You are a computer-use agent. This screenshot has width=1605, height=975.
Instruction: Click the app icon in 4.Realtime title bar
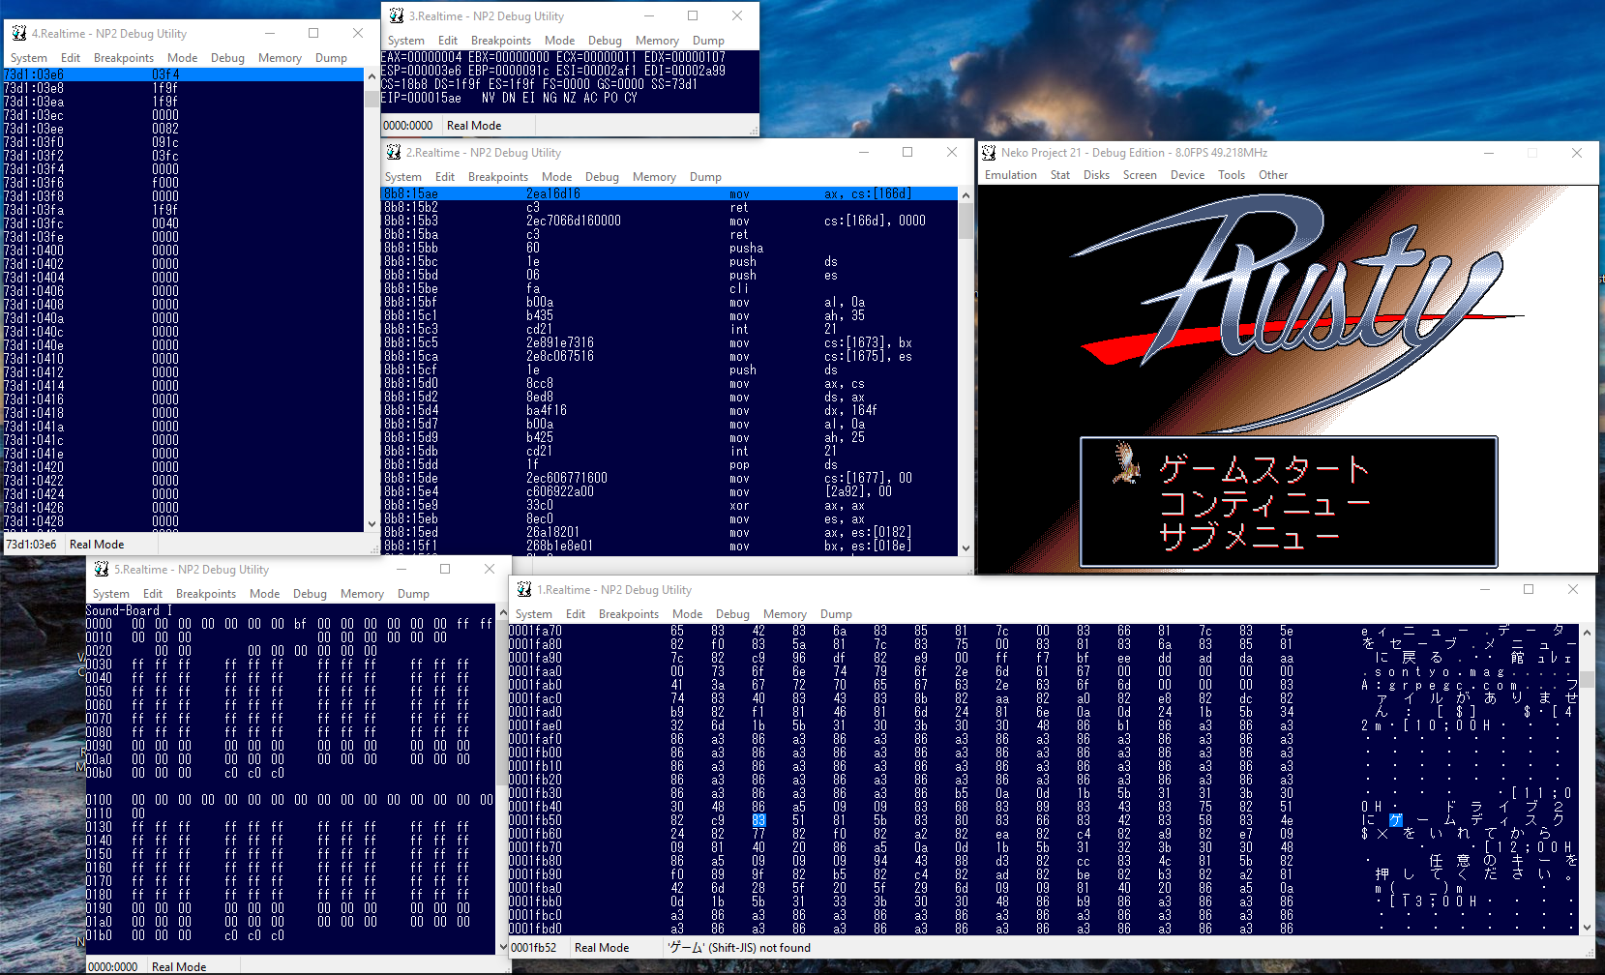[x=19, y=33]
